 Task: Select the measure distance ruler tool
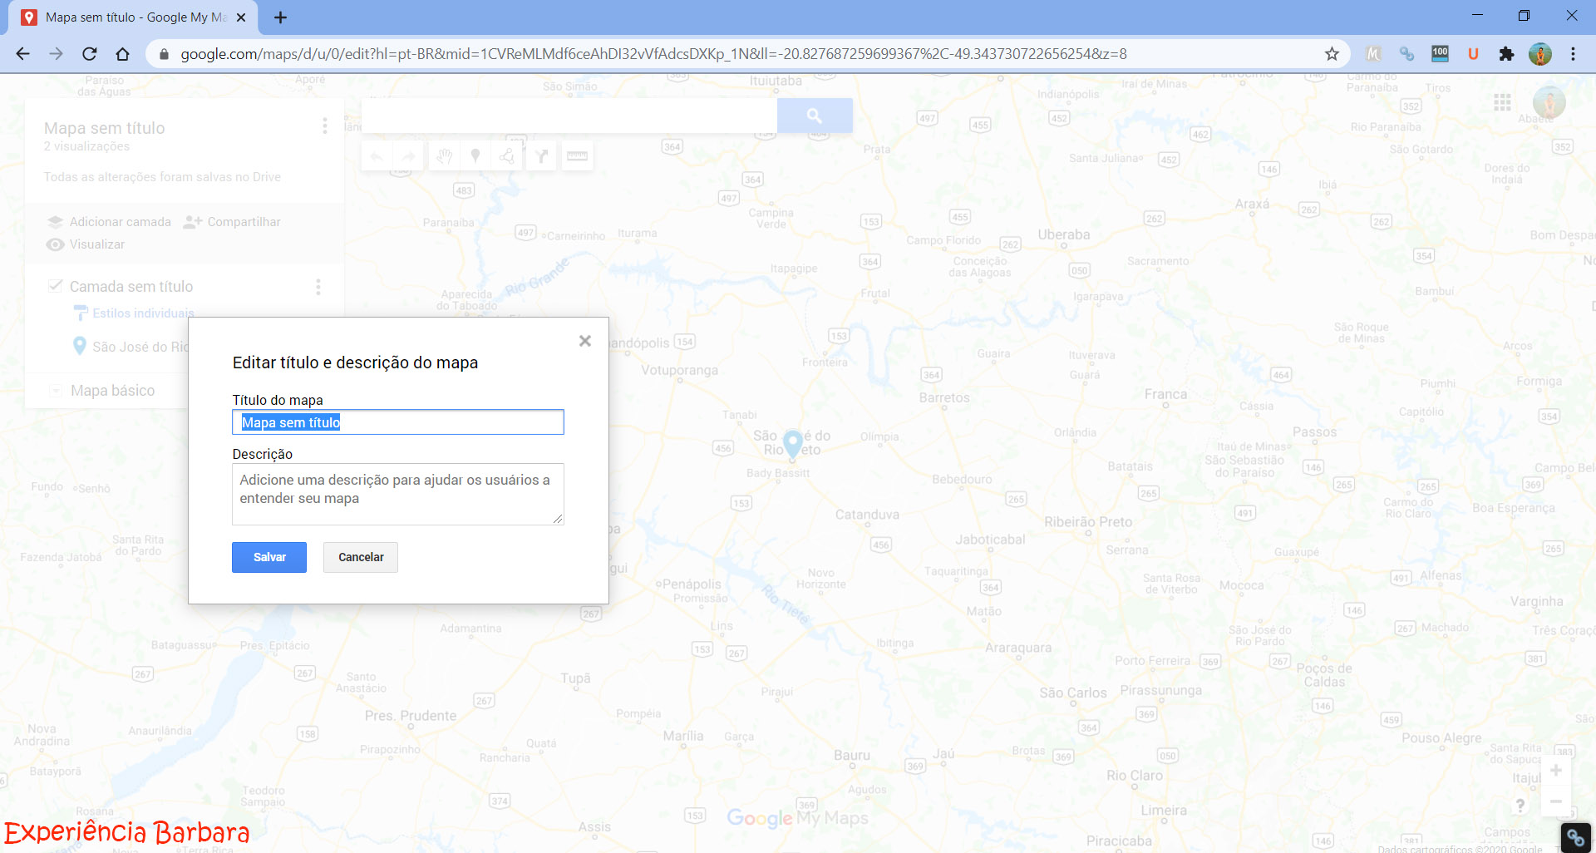click(577, 155)
